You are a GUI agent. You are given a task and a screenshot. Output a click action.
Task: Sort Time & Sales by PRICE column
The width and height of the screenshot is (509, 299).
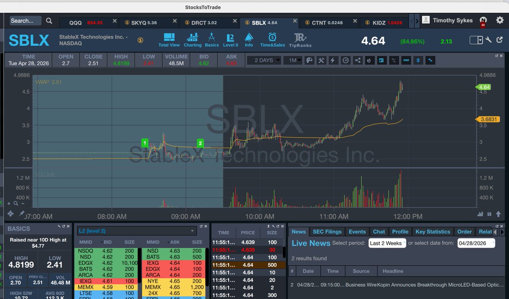(x=248, y=232)
